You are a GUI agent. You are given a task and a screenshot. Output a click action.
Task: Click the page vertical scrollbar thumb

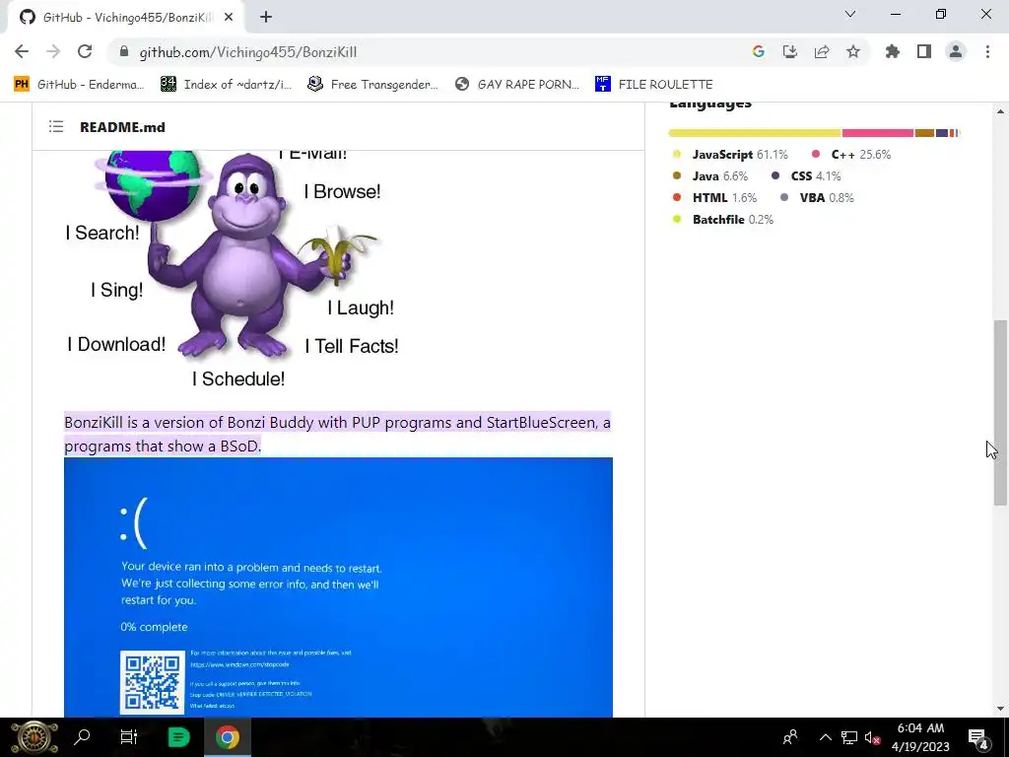pos(1000,412)
